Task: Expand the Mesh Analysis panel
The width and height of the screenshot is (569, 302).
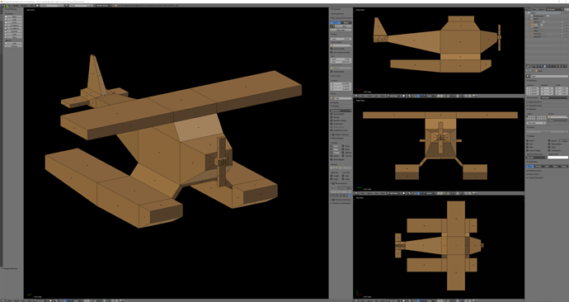Action: pyautogui.click(x=339, y=183)
